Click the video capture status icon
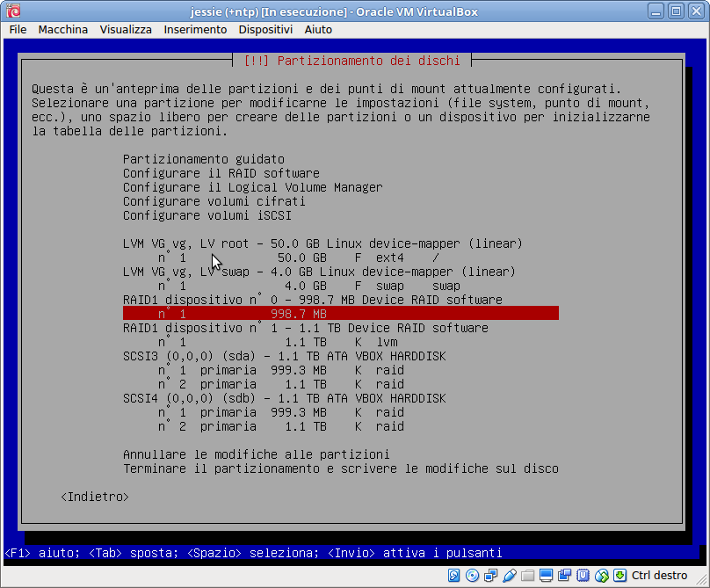 tap(565, 576)
